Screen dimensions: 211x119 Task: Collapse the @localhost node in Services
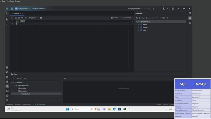[x=14, y=85]
